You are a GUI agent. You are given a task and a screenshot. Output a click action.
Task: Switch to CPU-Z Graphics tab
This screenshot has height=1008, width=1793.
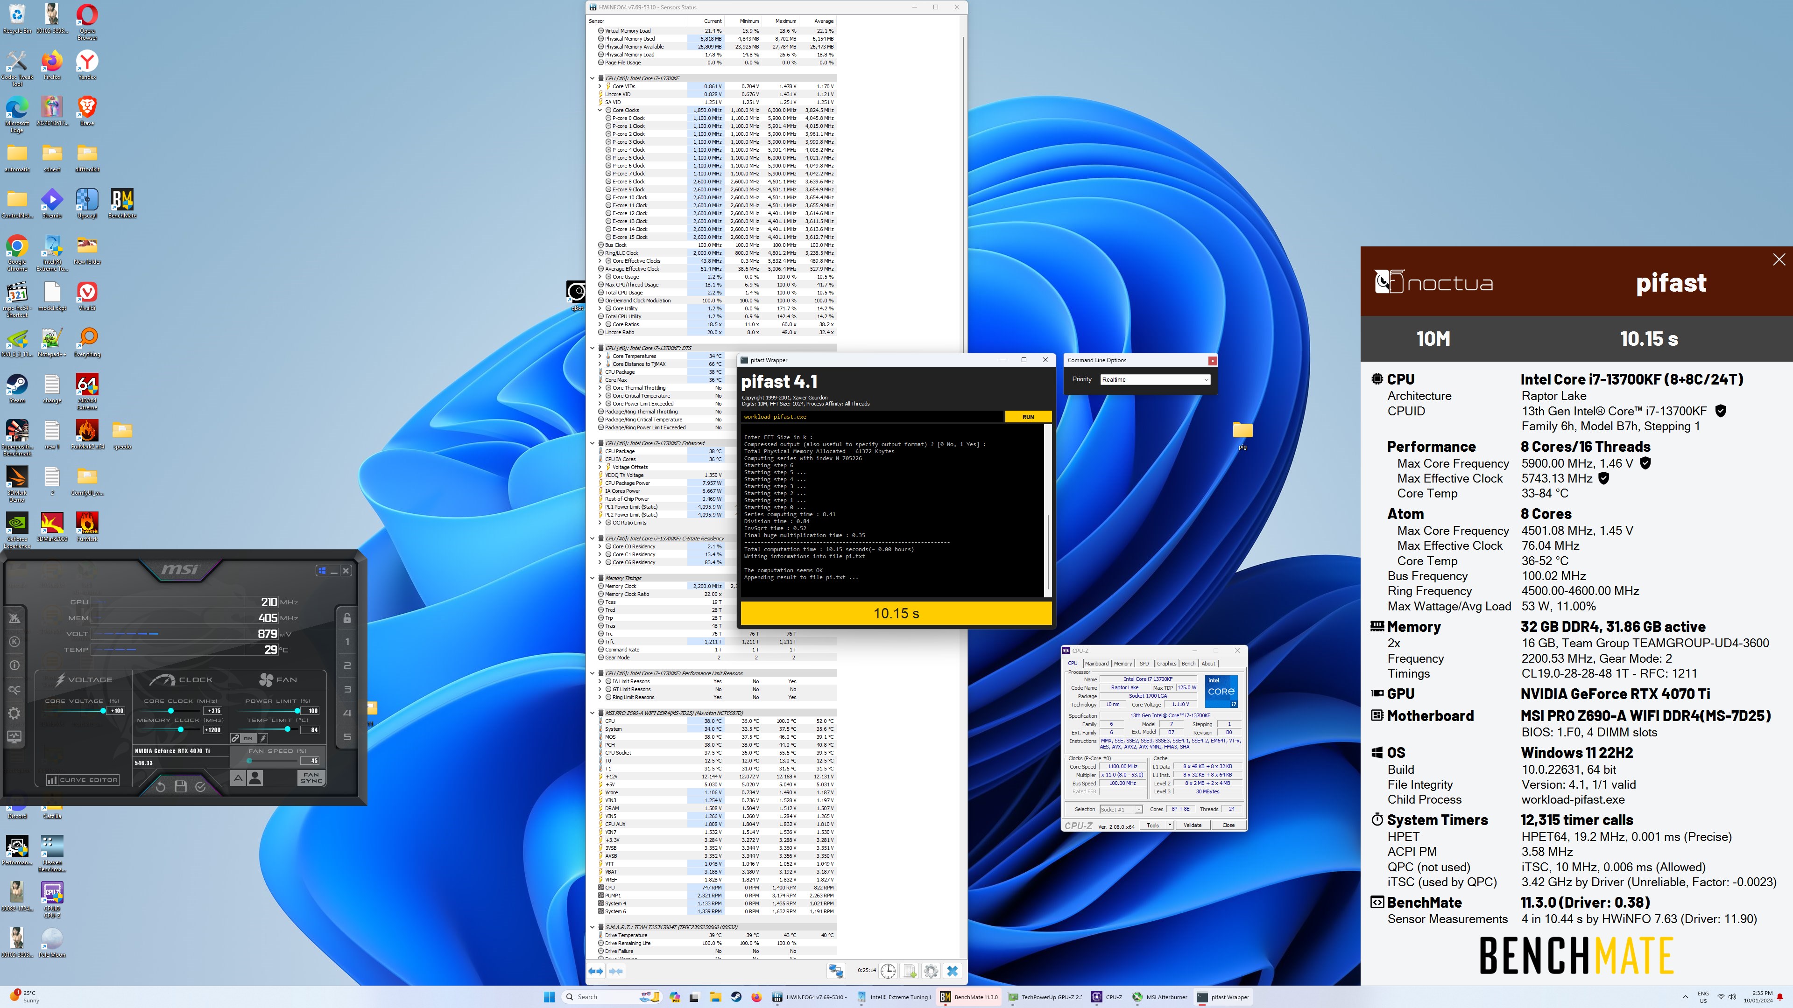(x=1166, y=663)
